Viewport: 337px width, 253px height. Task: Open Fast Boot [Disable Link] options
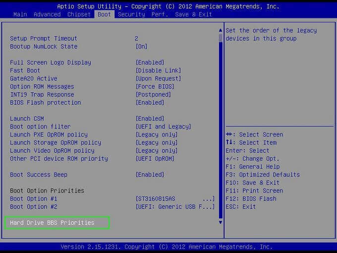(x=158, y=70)
